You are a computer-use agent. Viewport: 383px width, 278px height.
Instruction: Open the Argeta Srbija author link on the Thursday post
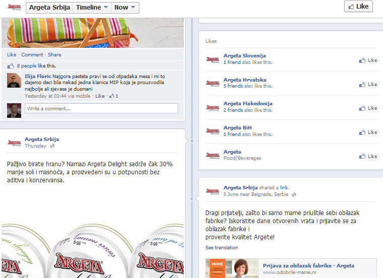[x=42, y=139]
